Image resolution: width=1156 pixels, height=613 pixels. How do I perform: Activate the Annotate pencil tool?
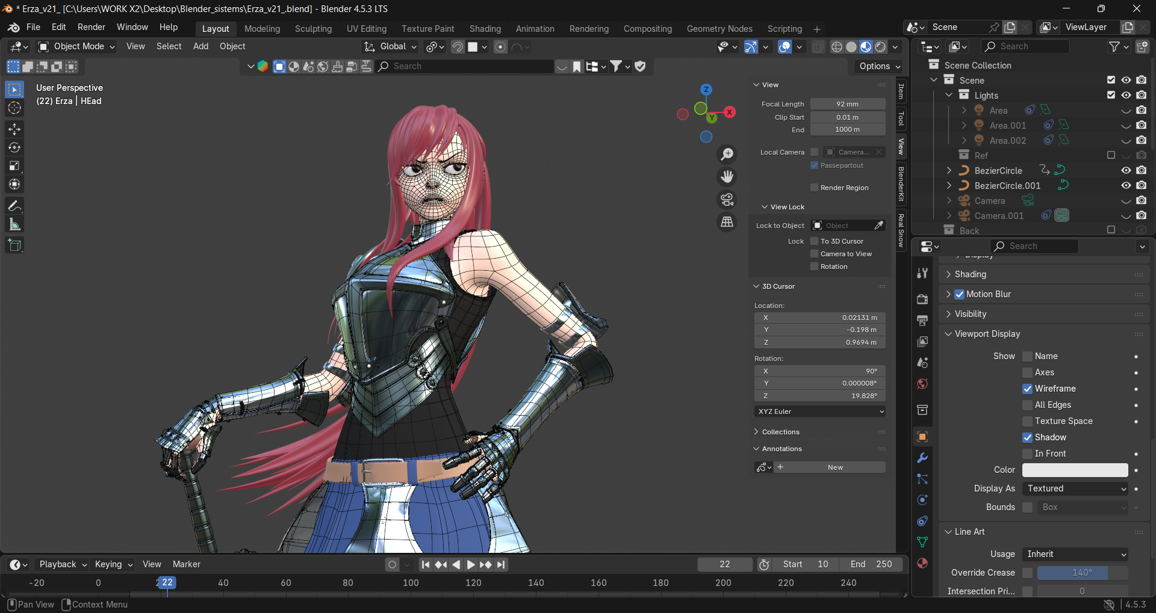tap(14, 206)
